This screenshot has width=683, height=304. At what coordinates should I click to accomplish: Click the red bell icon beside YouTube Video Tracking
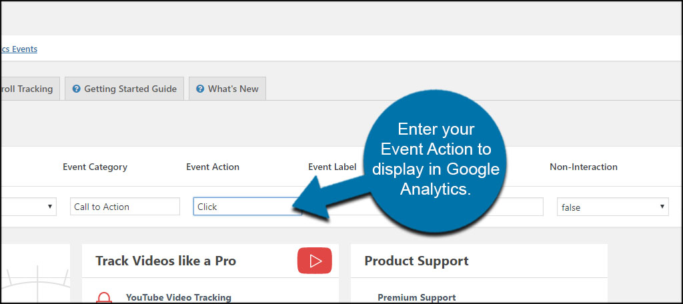click(103, 299)
